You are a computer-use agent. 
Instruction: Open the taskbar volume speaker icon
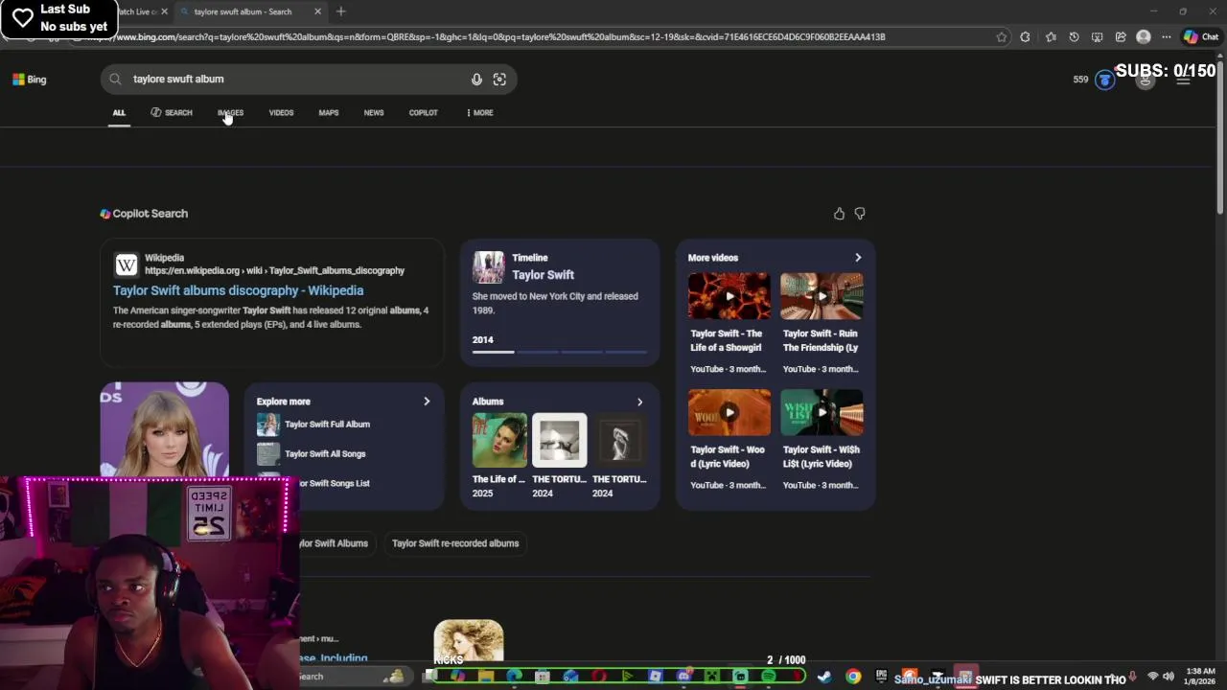coord(1168,677)
